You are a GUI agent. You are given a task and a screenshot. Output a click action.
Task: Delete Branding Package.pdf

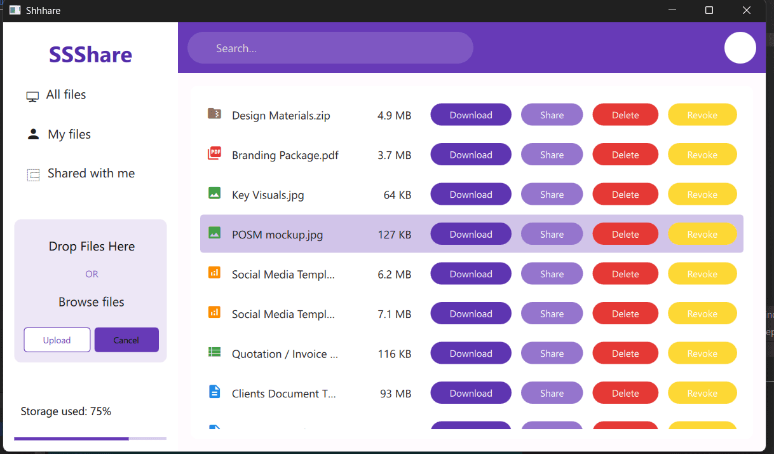coord(625,155)
